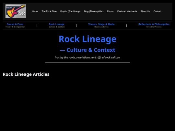Viewport: 175px width, 131px height.
Task: Click the '— Culture & Context' heading
Action: pyautogui.click(x=87, y=50)
